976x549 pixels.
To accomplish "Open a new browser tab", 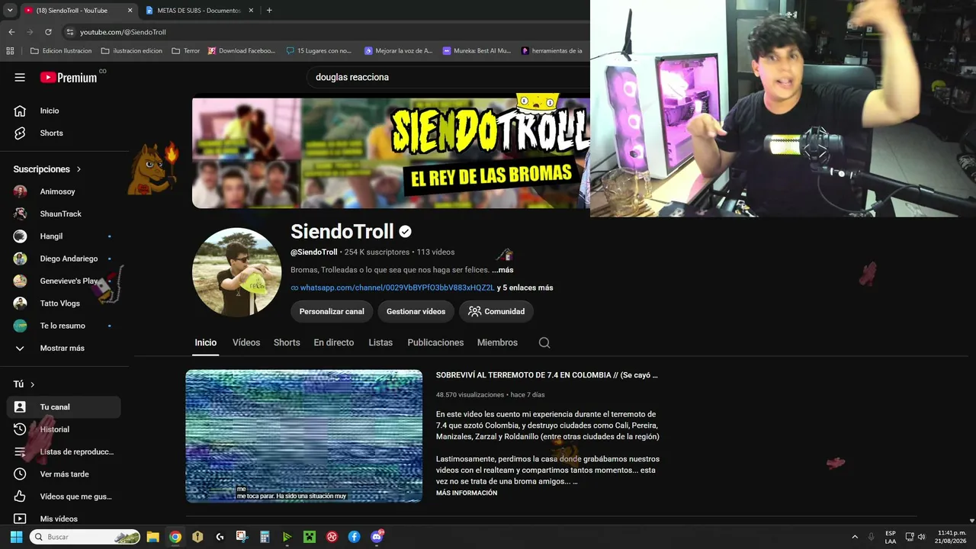I will (269, 11).
